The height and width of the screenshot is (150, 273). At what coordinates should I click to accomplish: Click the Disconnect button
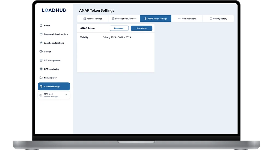pyautogui.click(x=119, y=28)
